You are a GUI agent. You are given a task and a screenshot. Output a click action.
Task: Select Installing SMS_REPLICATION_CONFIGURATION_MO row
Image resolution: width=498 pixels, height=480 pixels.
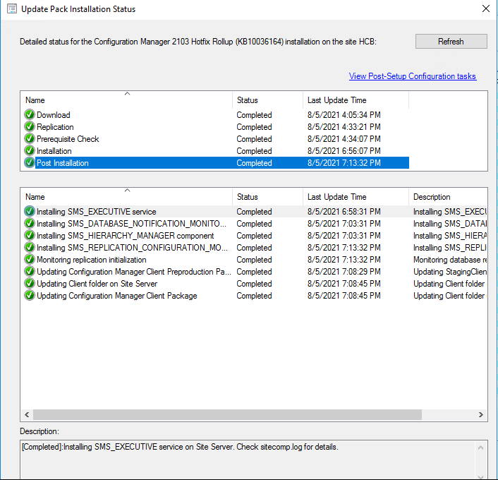coord(255,248)
